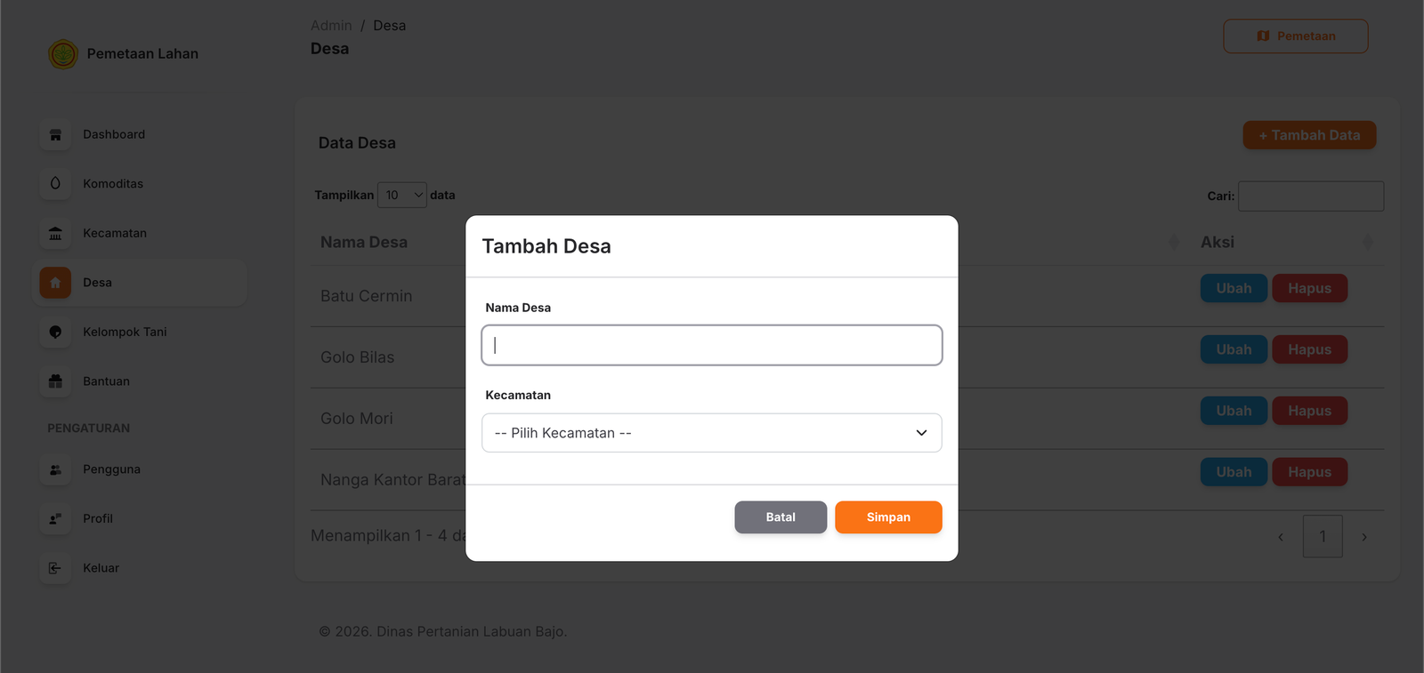Click the Batu Cermin table cell
Screen dimensions: 1424x673
(366, 296)
